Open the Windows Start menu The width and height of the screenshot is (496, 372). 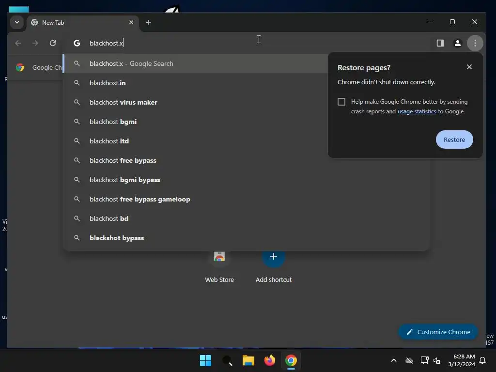click(x=205, y=360)
